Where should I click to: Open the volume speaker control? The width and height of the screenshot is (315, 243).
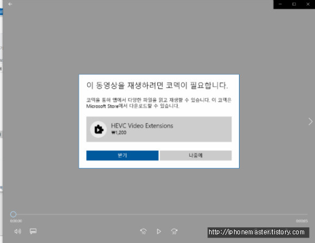click(x=18, y=232)
